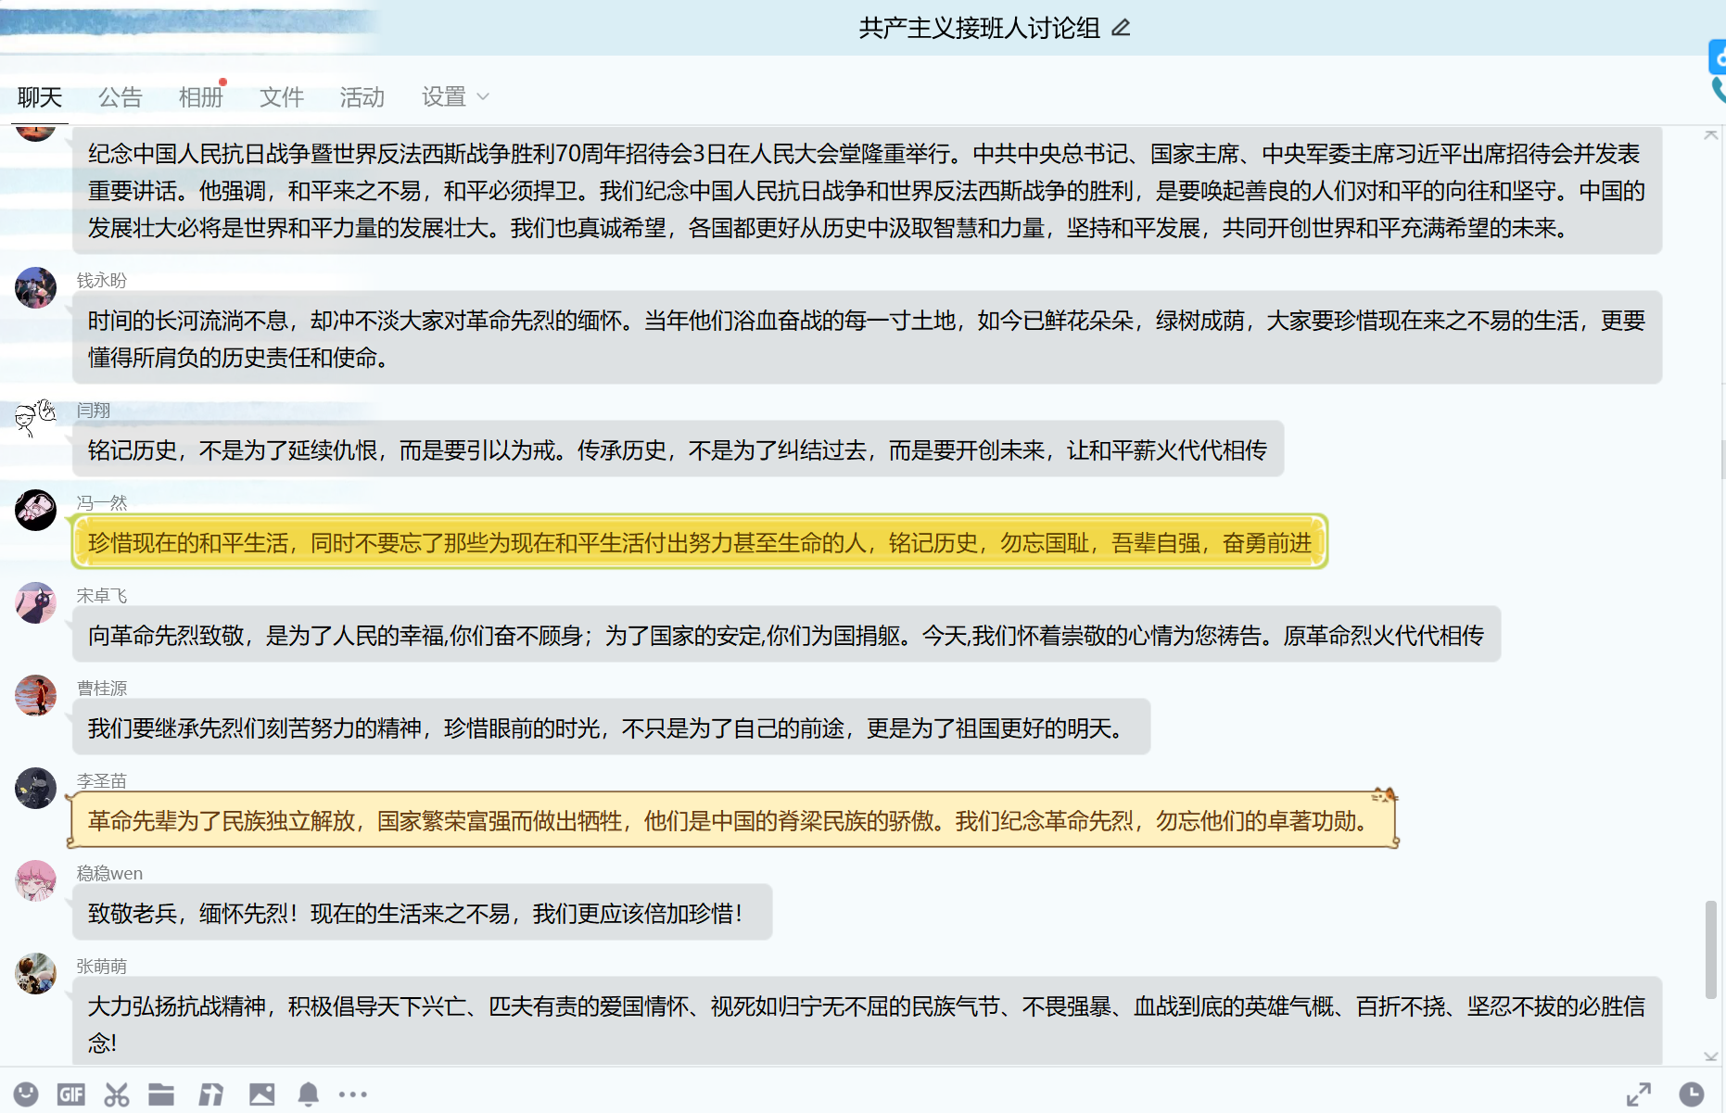Click the bell icon in the toolbar

pos(309,1094)
